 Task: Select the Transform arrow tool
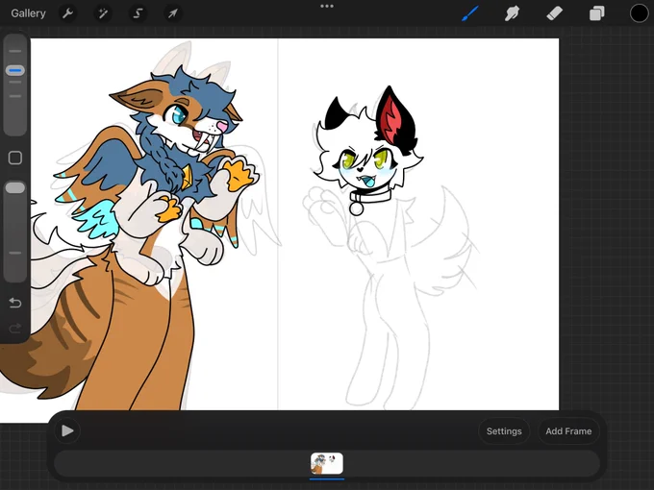pos(172,13)
